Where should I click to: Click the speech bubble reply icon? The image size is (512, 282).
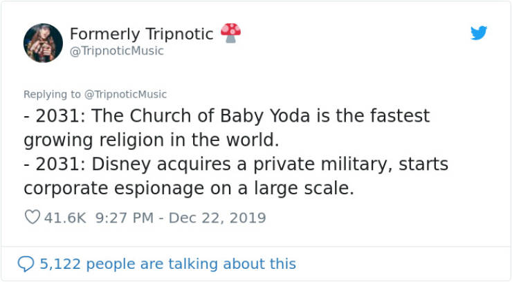26,264
